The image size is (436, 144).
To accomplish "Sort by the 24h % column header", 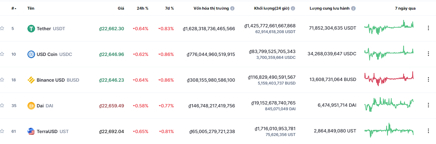I will coord(142,8).
